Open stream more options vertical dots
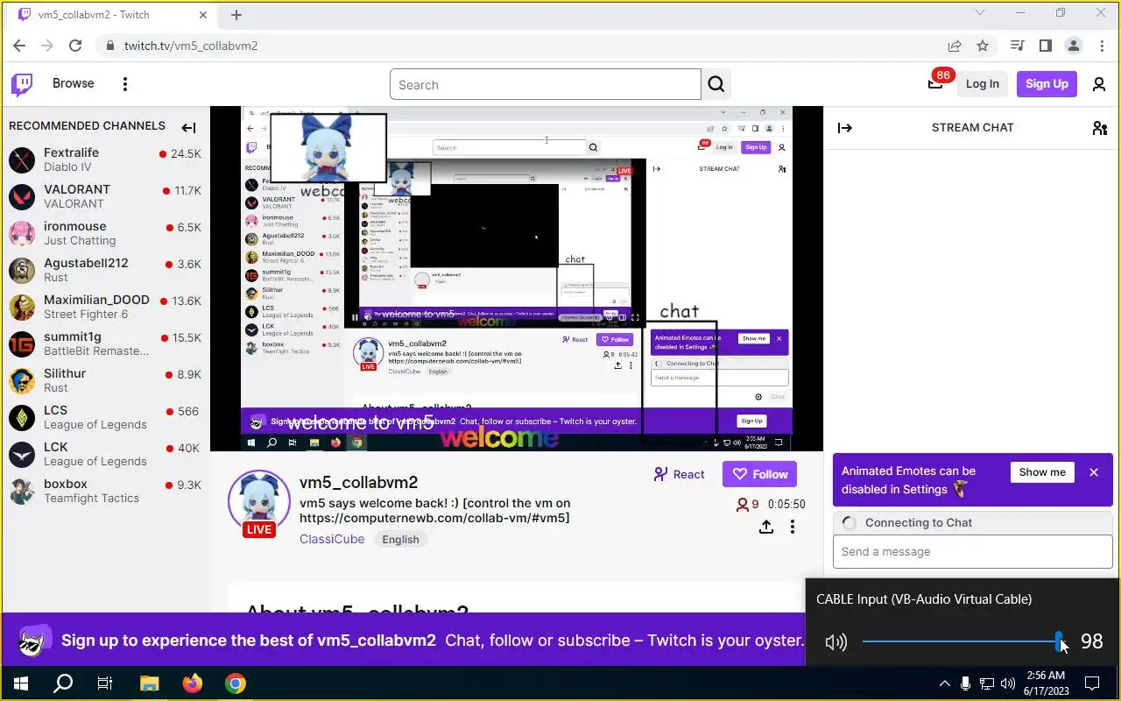 coord(793,527)
